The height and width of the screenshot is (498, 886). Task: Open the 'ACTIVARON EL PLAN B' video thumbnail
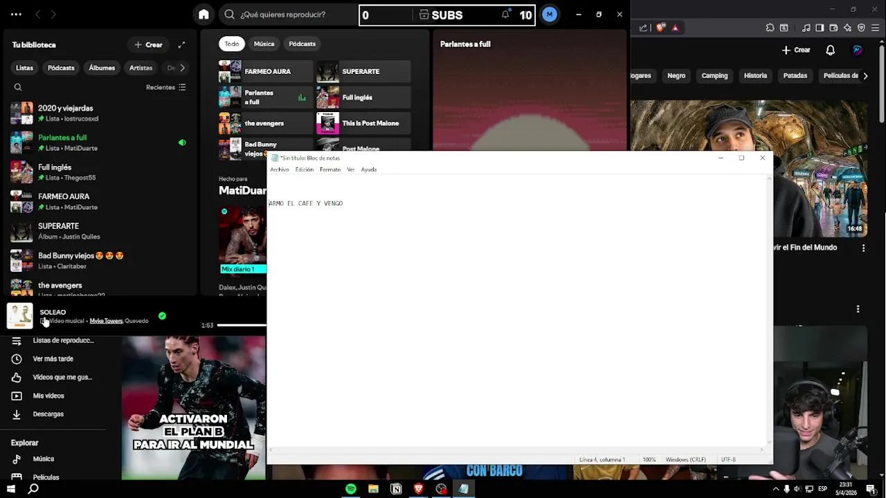click(194, 408)
